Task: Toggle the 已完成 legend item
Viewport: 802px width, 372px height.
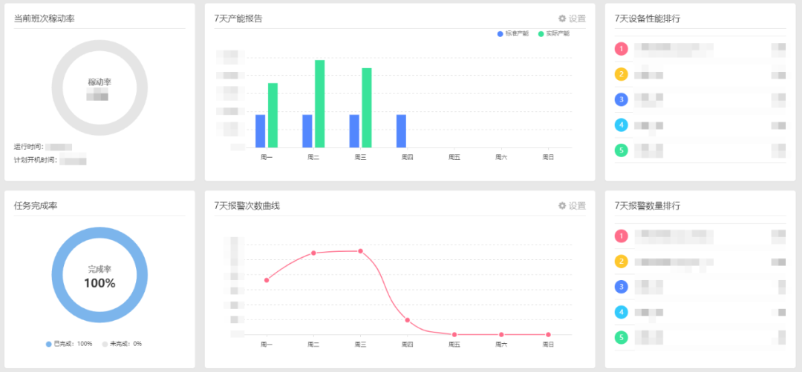Action: [x=69, y=344]
